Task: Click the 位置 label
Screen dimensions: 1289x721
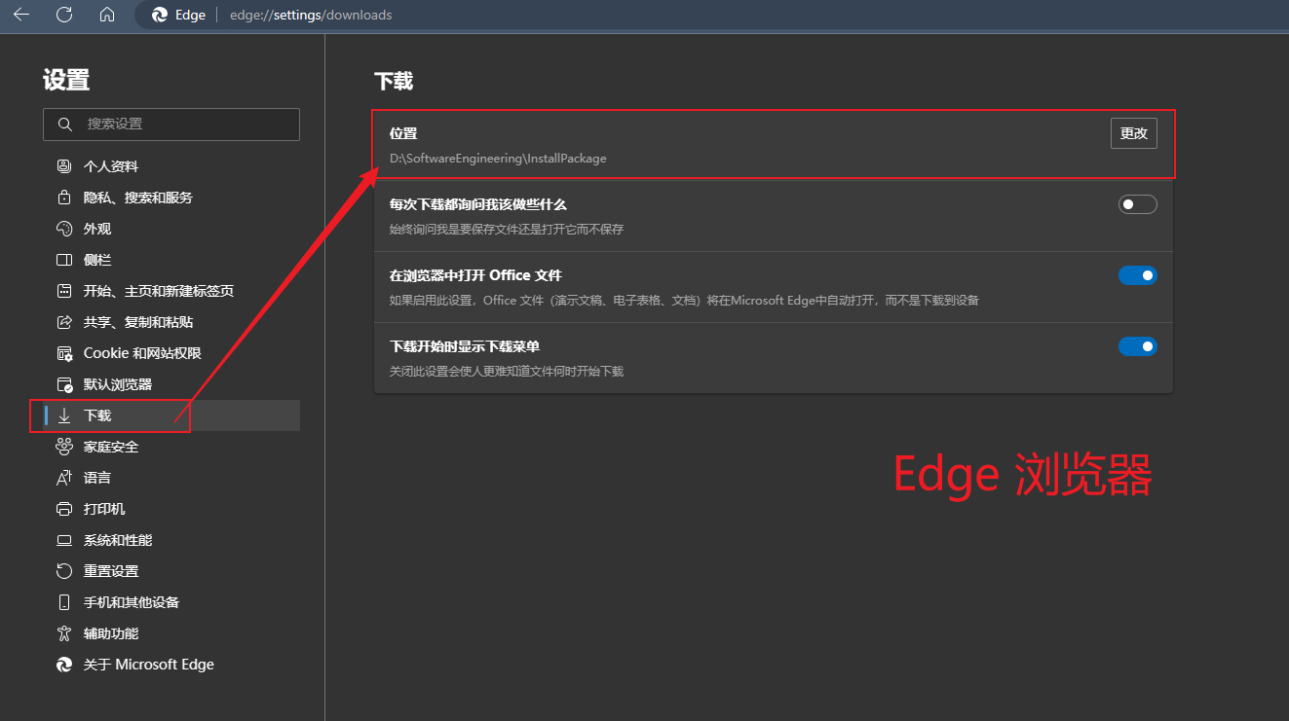Action: click(x=403, y=133)
